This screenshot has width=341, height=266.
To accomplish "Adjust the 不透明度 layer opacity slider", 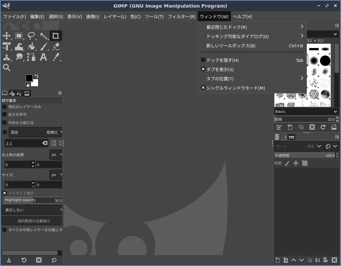I will pos(305,155).
